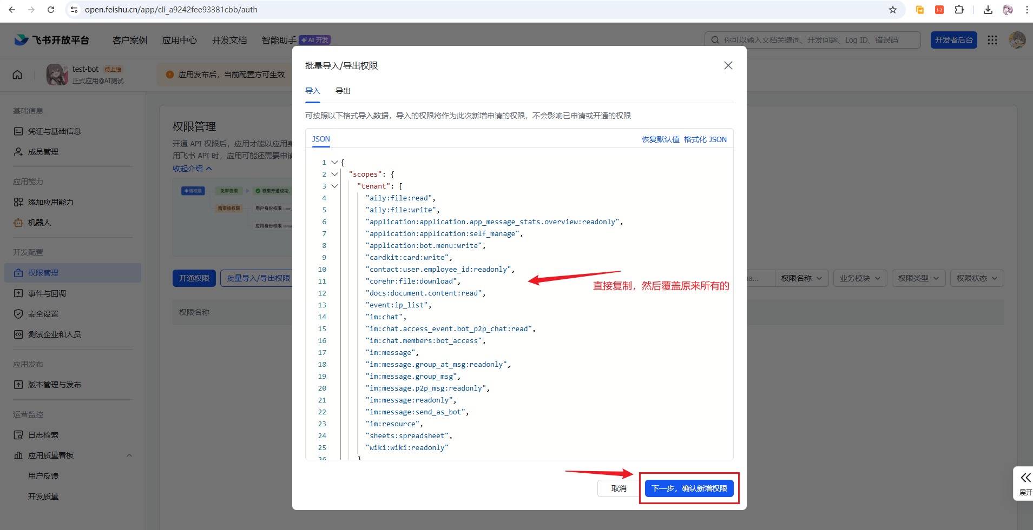Open the Feishu app grid launcher icon
The height and width of the screenshot is (530, 1033).
992,40
